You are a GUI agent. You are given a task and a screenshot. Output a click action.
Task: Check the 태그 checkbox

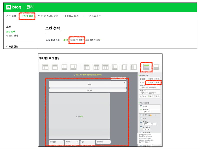(141, 118)
